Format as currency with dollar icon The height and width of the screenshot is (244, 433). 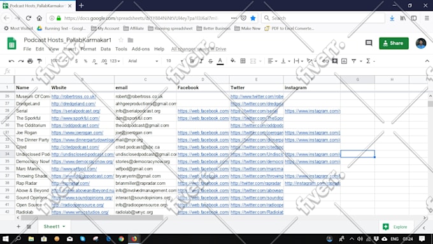pyautogui.click(x=76, y=61)
